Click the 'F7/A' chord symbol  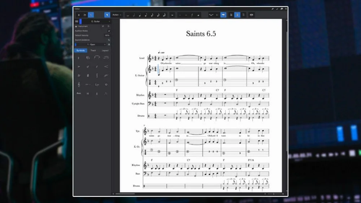click(x=251, y=160)
